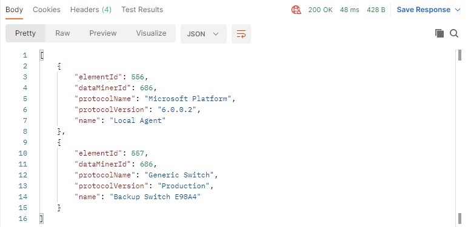
Task: Open the Headers (4) tab
Action: [91, 10]
